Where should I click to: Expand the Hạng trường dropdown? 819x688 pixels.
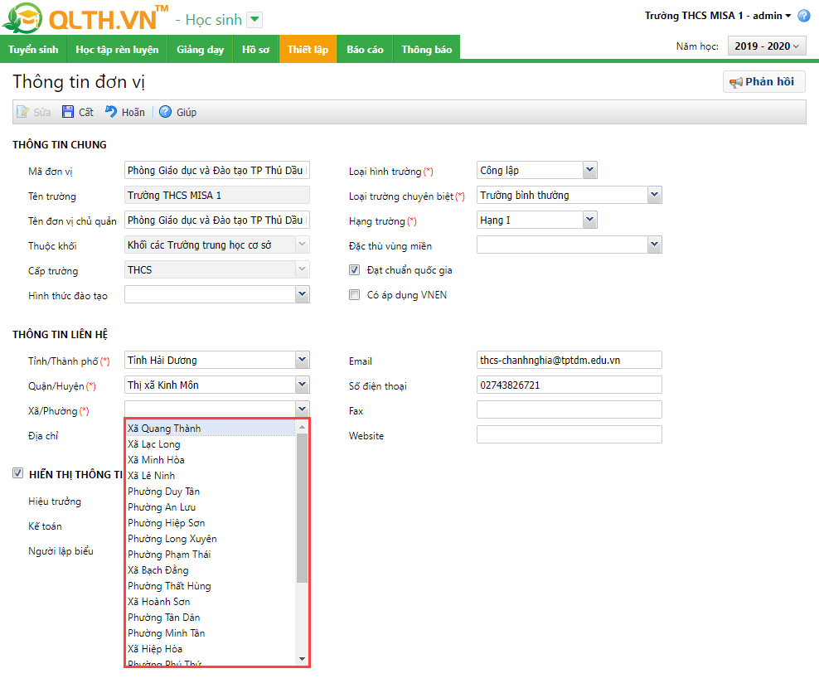coord(589,220)
